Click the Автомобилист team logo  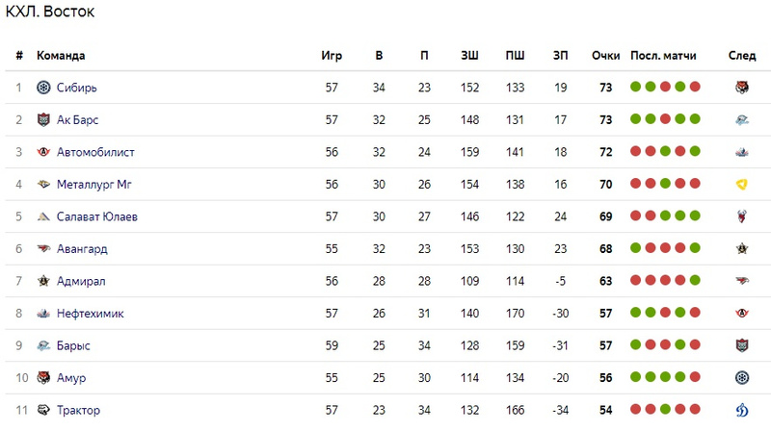point(43,152)
